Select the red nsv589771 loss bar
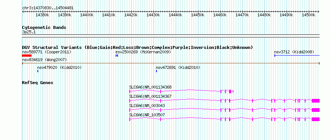Screen dimensions: 330x140 [x=27, y=56]
